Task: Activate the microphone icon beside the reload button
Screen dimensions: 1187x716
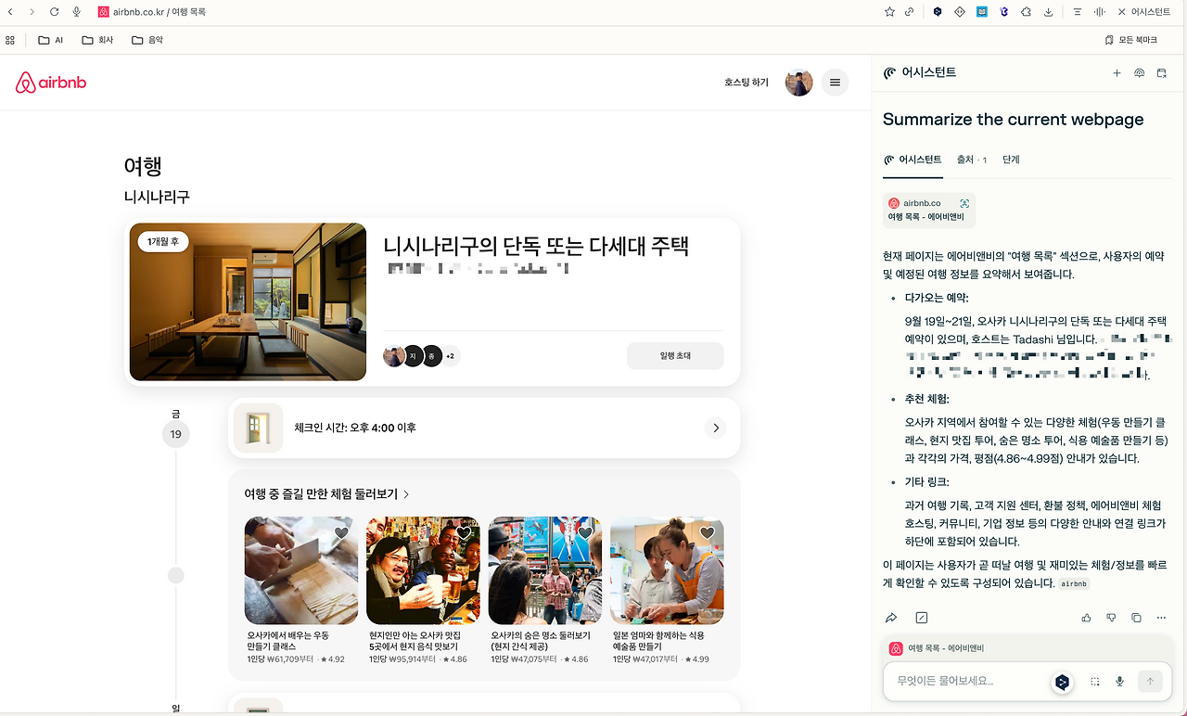Action: pos(76,12)
